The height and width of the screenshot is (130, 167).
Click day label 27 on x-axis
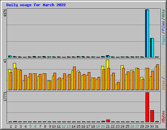pyautogui.click(x=137, y=126)
